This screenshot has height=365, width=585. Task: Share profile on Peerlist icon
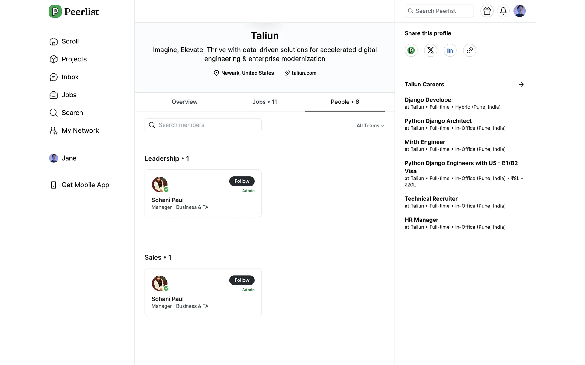tap(411, 50)
